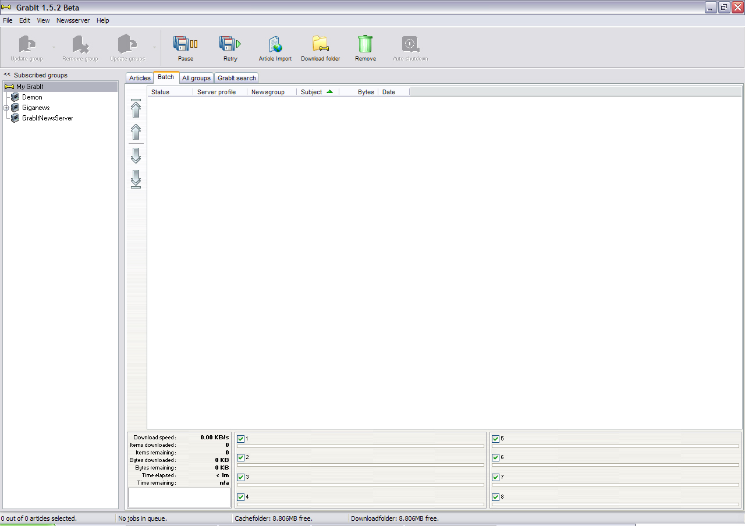Screen dimensions: 745x526
Task: Click thread 5 progress bar
Action: pyautogui.click(x=615, y=446)
